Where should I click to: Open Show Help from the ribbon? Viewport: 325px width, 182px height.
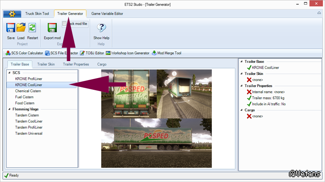tap(101, 28)
